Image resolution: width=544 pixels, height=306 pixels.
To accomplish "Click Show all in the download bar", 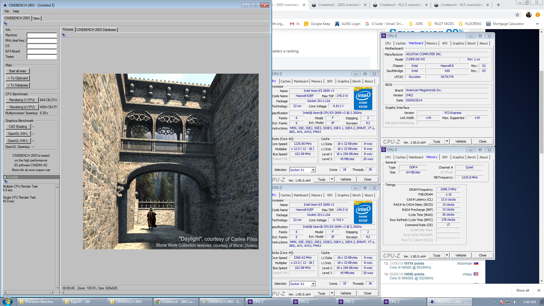I will [522, 290].
